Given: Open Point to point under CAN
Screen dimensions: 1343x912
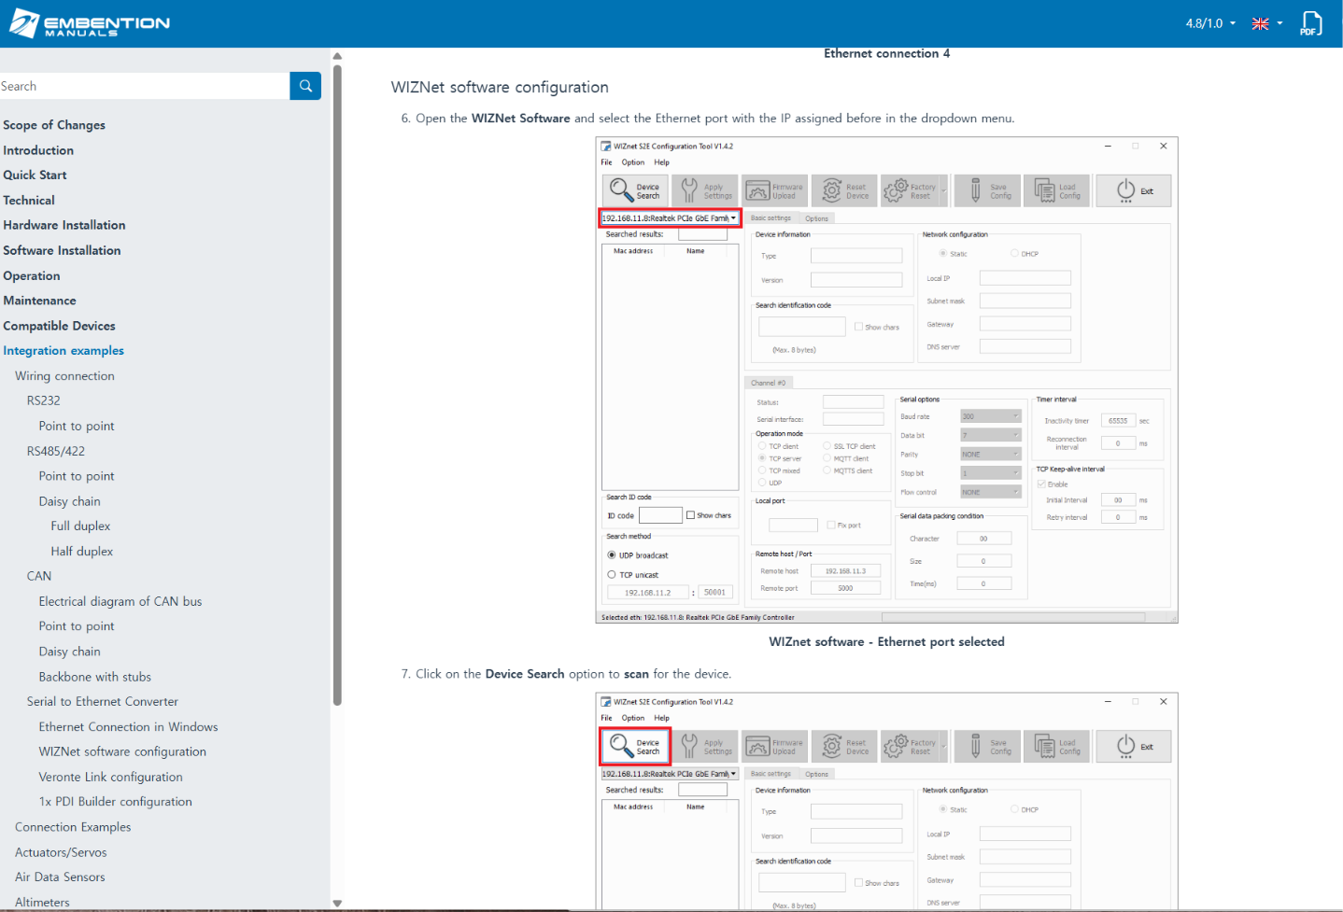Looking at the screenshot, I should [x=77, y=626].
